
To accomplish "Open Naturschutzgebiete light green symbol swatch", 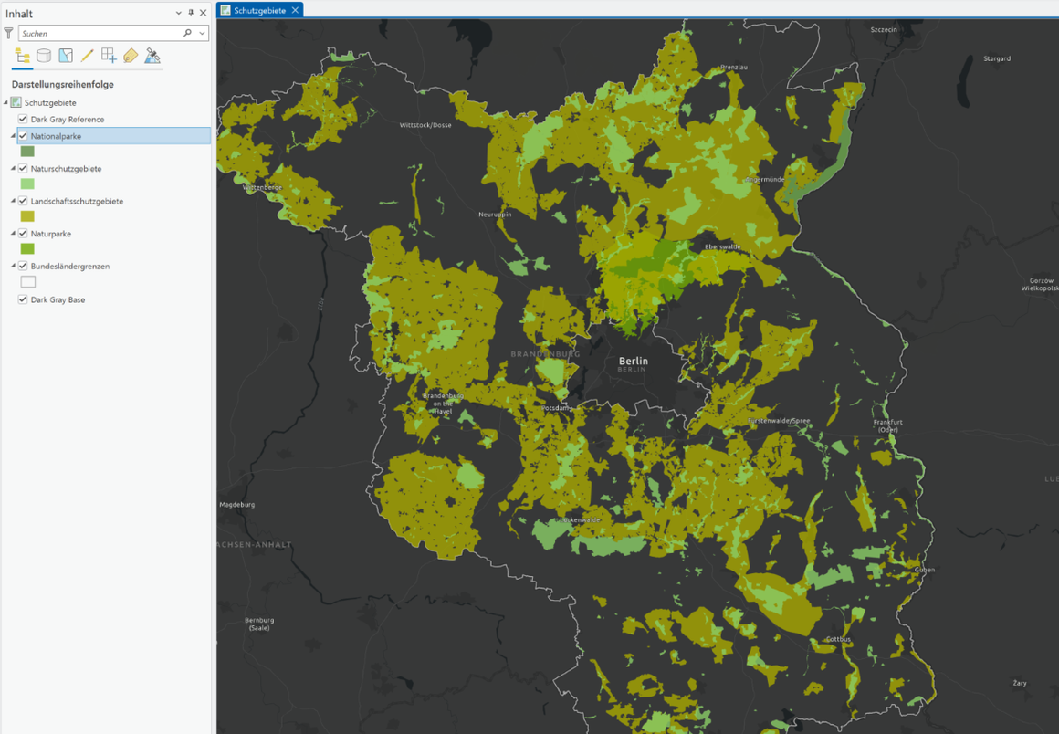I will (27, 183).
